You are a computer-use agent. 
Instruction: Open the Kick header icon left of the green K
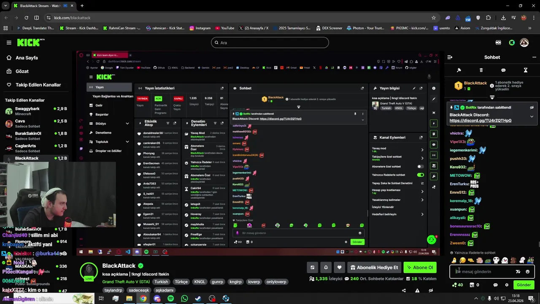498,43
